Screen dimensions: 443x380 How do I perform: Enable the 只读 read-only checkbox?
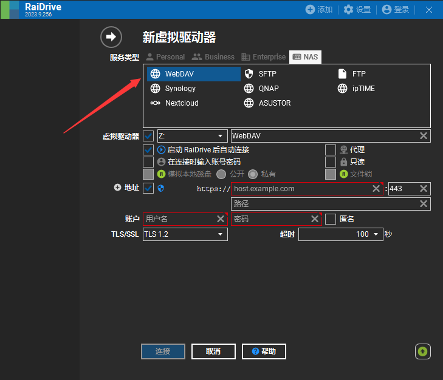331,162
